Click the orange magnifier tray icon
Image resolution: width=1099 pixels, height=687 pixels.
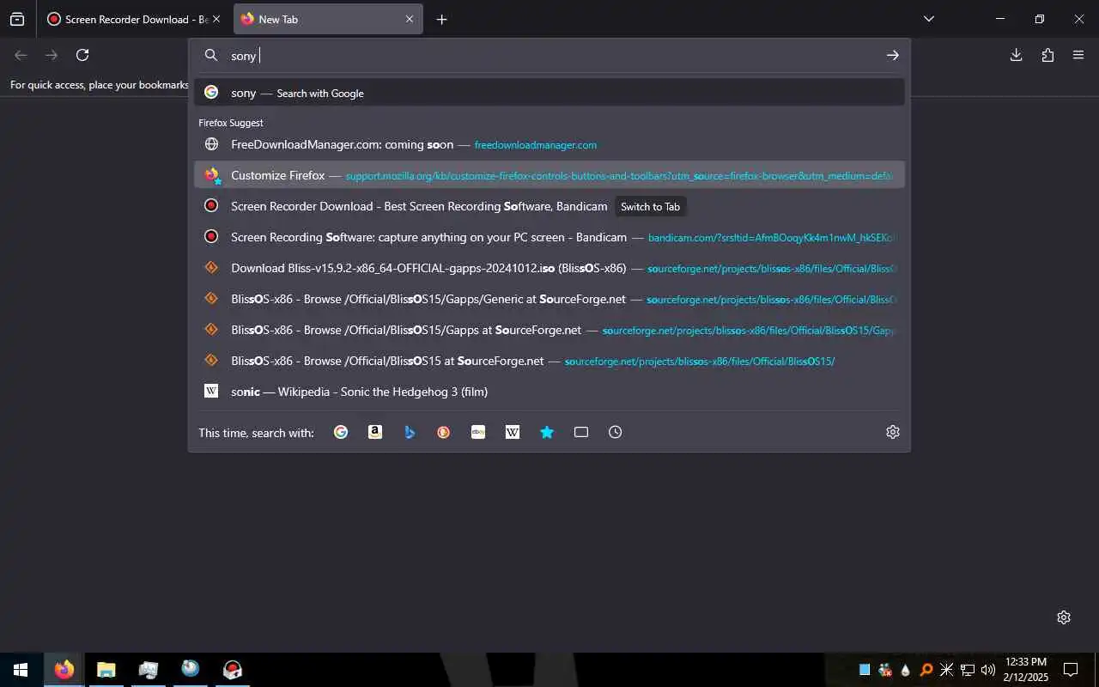926,670
